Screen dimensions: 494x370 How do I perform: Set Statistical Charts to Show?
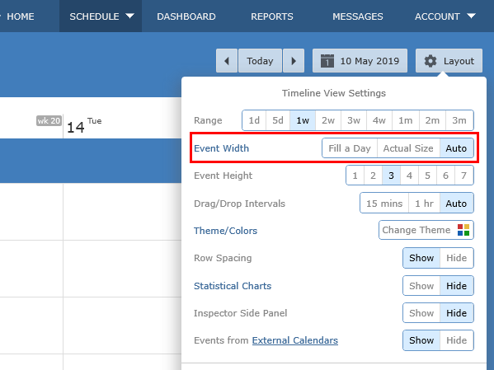pos(421,286)
